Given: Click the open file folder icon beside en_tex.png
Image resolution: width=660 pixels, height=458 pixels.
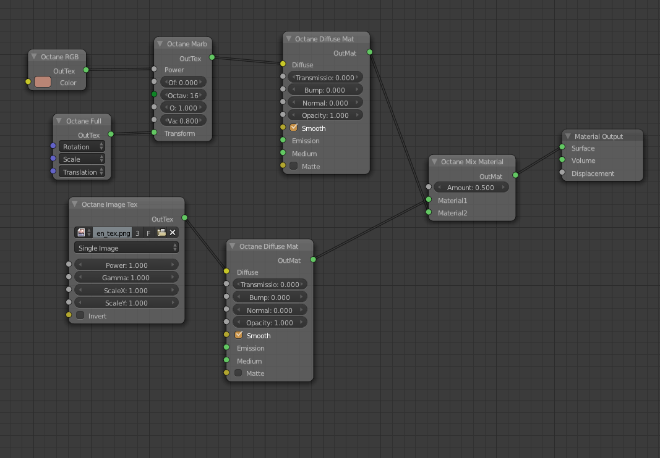Looking at the screenshot, I should (161, 233).
